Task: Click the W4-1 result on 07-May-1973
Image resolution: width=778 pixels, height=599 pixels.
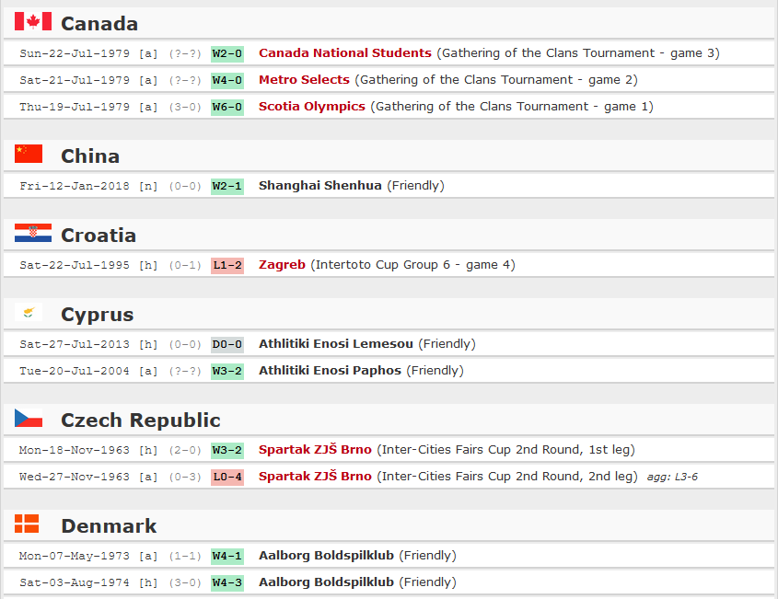Action: point(227,557)
